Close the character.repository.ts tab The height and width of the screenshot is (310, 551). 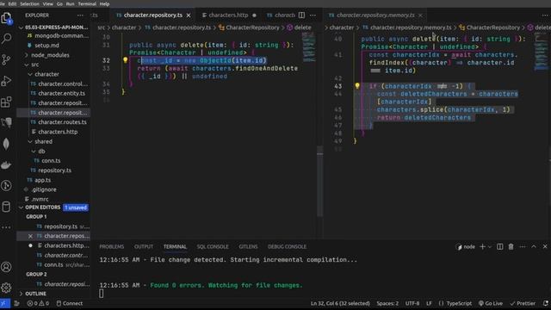[189, 15]
